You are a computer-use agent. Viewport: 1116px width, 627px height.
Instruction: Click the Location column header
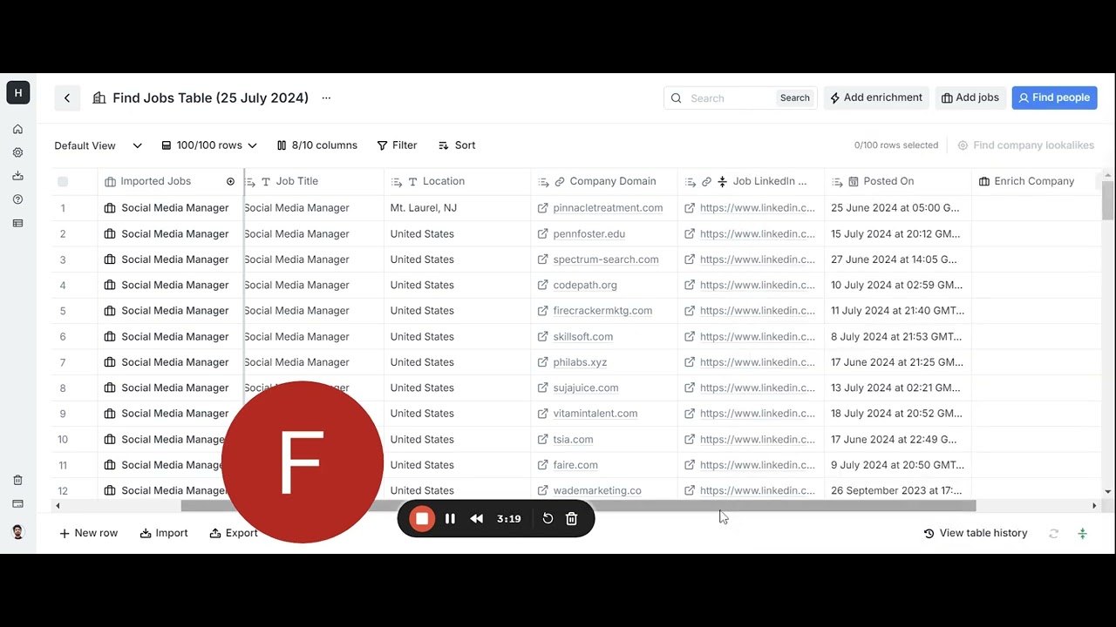(x=457, y=182)
